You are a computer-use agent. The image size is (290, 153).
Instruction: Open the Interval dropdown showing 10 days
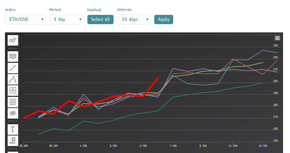tap(134, 19)
